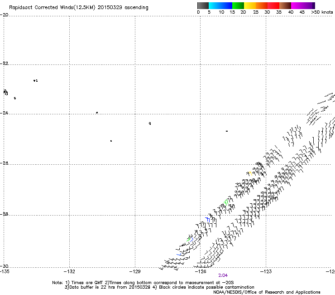The height and width of the screenshot is (295, 335).
Task: Click the word 'ascending' in the title
Action: 136,8
